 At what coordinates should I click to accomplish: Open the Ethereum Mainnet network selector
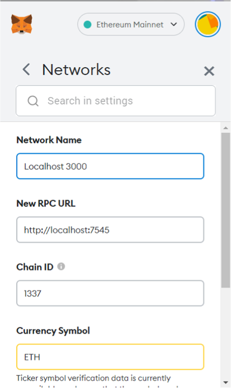coord(131,25)
